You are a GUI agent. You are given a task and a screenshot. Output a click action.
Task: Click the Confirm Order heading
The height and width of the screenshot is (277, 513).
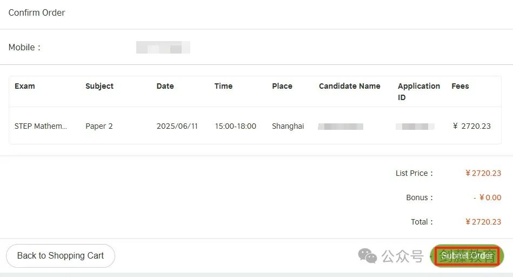pyautogui.click(x=37, y=13)
